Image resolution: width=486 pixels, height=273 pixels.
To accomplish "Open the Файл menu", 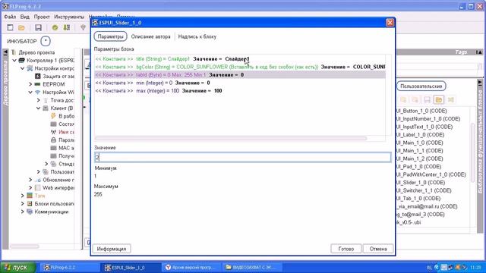I will [x=10, y=17].
